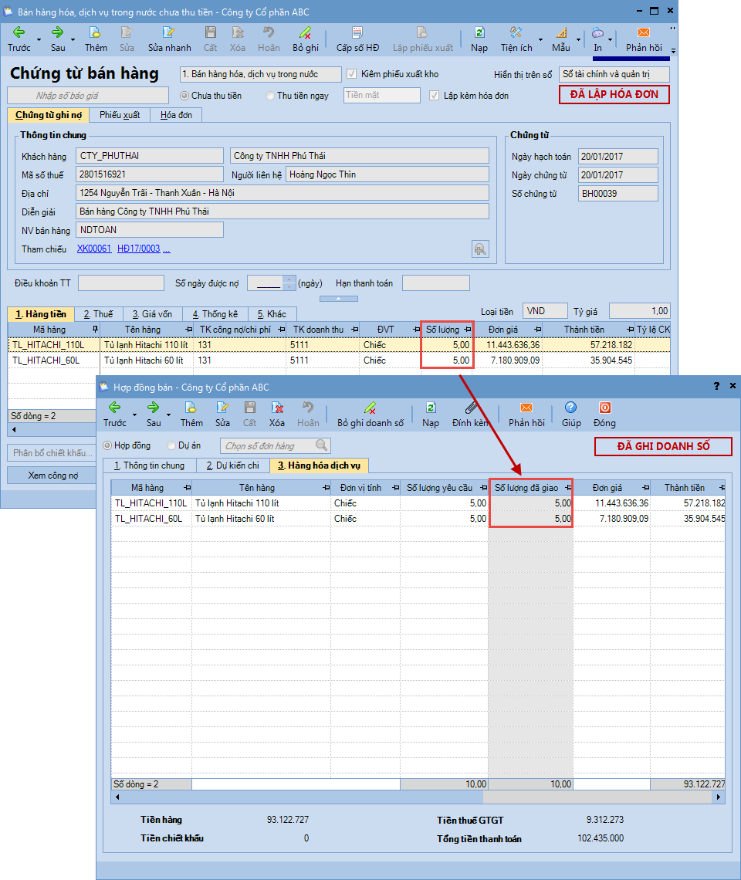Image resolution: width=741 pixels, height=880 pixels.
Task: Click Bỏ ghi unpost icon in main toolbar
Action: pyautogui.click(x=306, y=33)
